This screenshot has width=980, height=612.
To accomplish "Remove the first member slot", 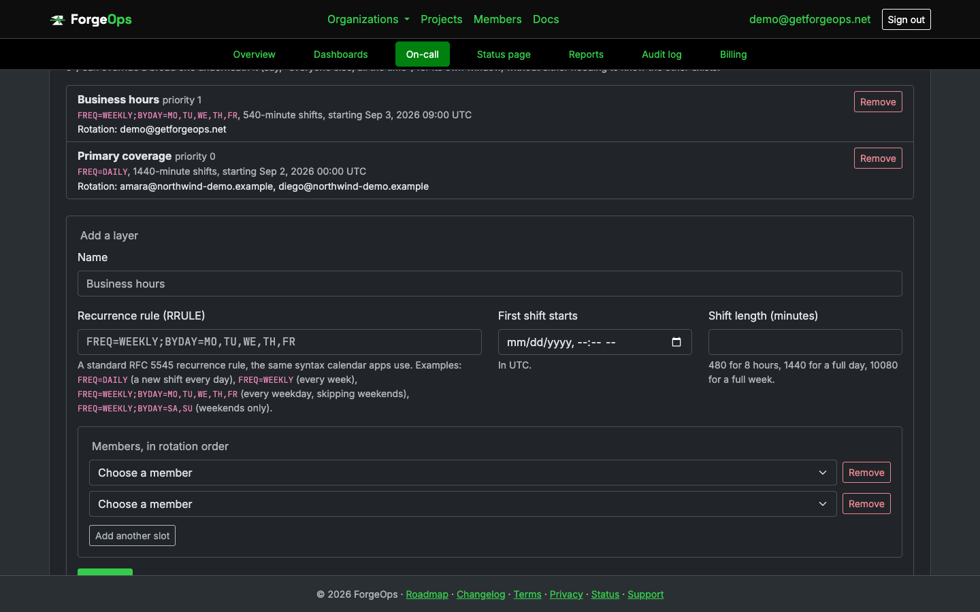I will pos(866,473).
